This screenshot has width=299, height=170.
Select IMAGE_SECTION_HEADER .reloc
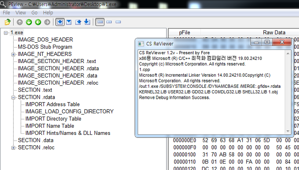pos(58,83)
